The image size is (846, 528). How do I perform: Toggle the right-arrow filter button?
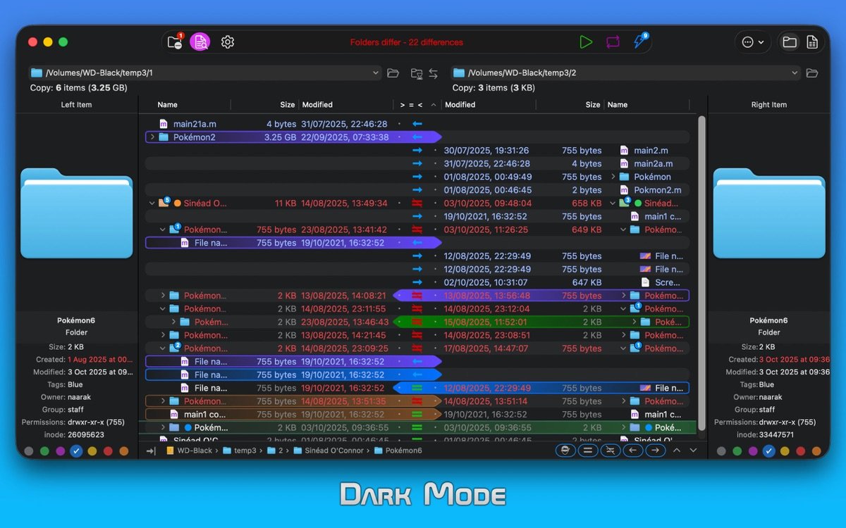pyautogui.click(x=655, y=451)
